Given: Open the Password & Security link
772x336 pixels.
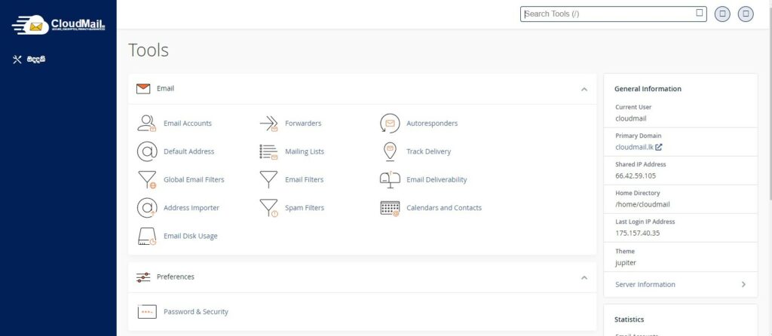Looking at the screenshot, I should coord(196,311).
